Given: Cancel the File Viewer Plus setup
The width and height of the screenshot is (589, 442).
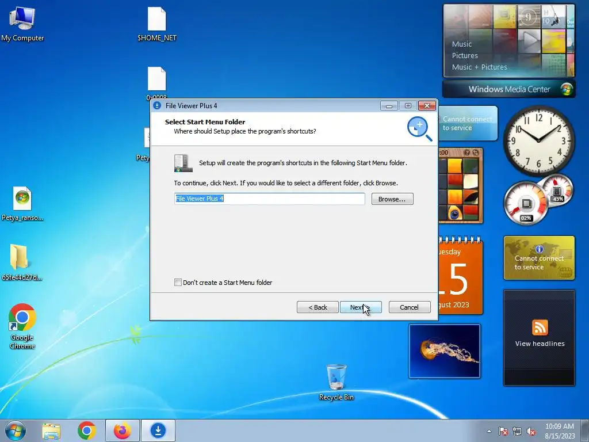Looking at the screenshot, I should (x=410, y=307).
